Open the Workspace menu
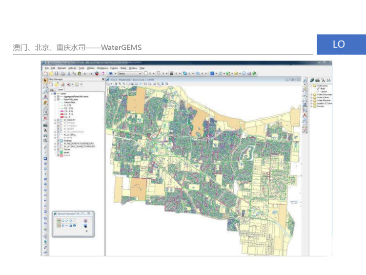366x275 pixels. coord(102,68)
